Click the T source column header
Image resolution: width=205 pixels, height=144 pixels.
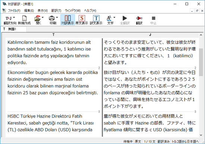pyautogui.click(x=53, y=35)
